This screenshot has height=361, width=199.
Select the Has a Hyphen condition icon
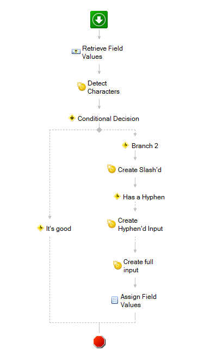117,197
